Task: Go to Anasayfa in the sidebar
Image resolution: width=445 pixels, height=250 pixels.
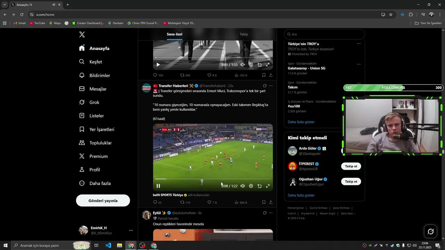Action: (x=94, y=48)
